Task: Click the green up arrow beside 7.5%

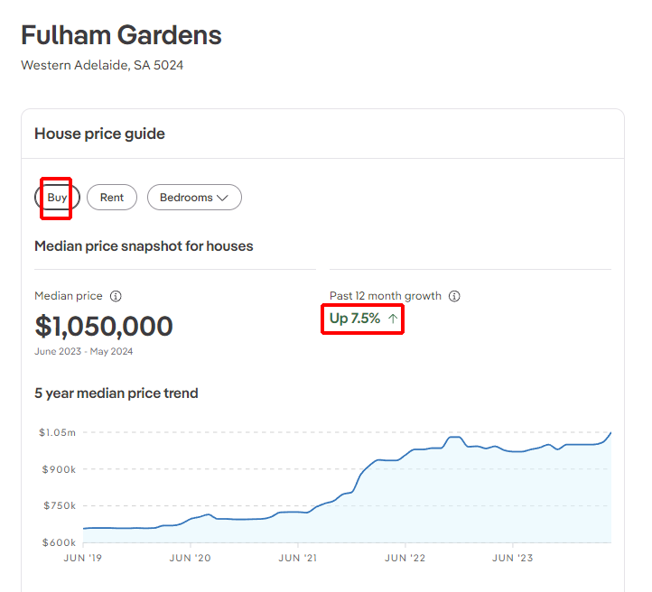Action: point(393,319)
